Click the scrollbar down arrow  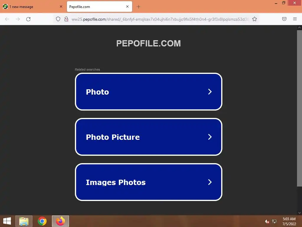(x=299, y=213)
